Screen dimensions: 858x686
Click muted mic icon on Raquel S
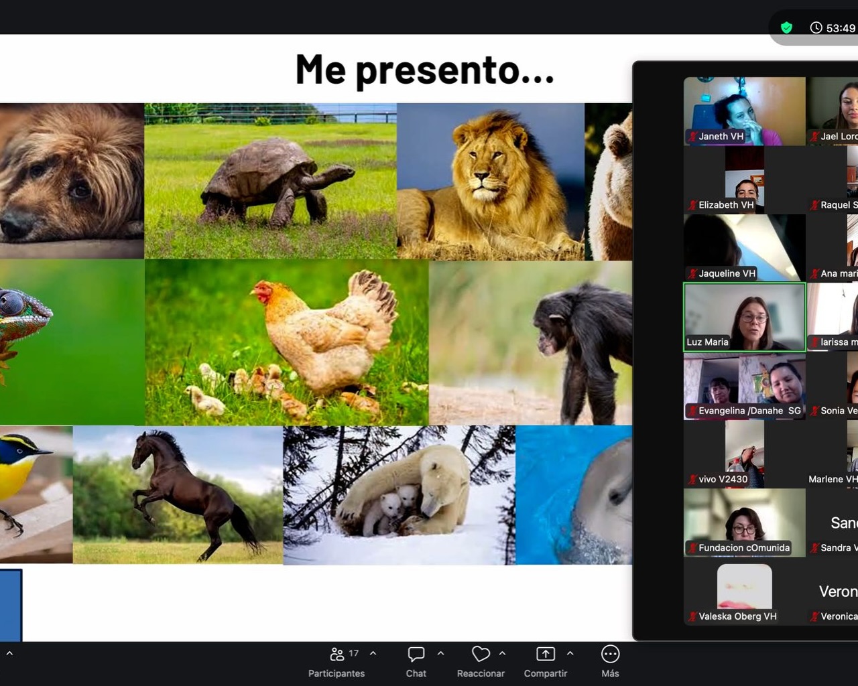tap(814, 205)
